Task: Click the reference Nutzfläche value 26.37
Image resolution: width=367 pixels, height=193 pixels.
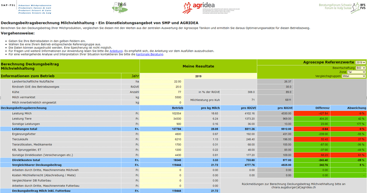Action: click(x=276, y=82)
